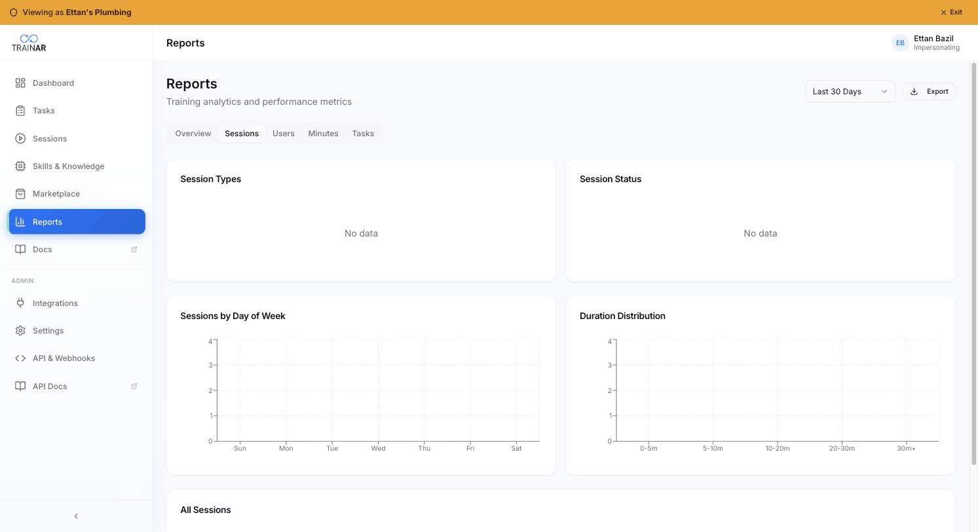Open Settings from the sidebar

pos(77,331)
